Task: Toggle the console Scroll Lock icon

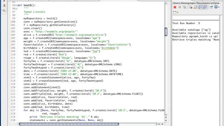Action: point(195,7)
